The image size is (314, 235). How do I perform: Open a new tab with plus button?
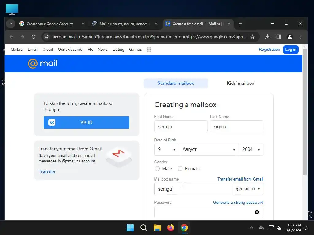tap(240, 24)
